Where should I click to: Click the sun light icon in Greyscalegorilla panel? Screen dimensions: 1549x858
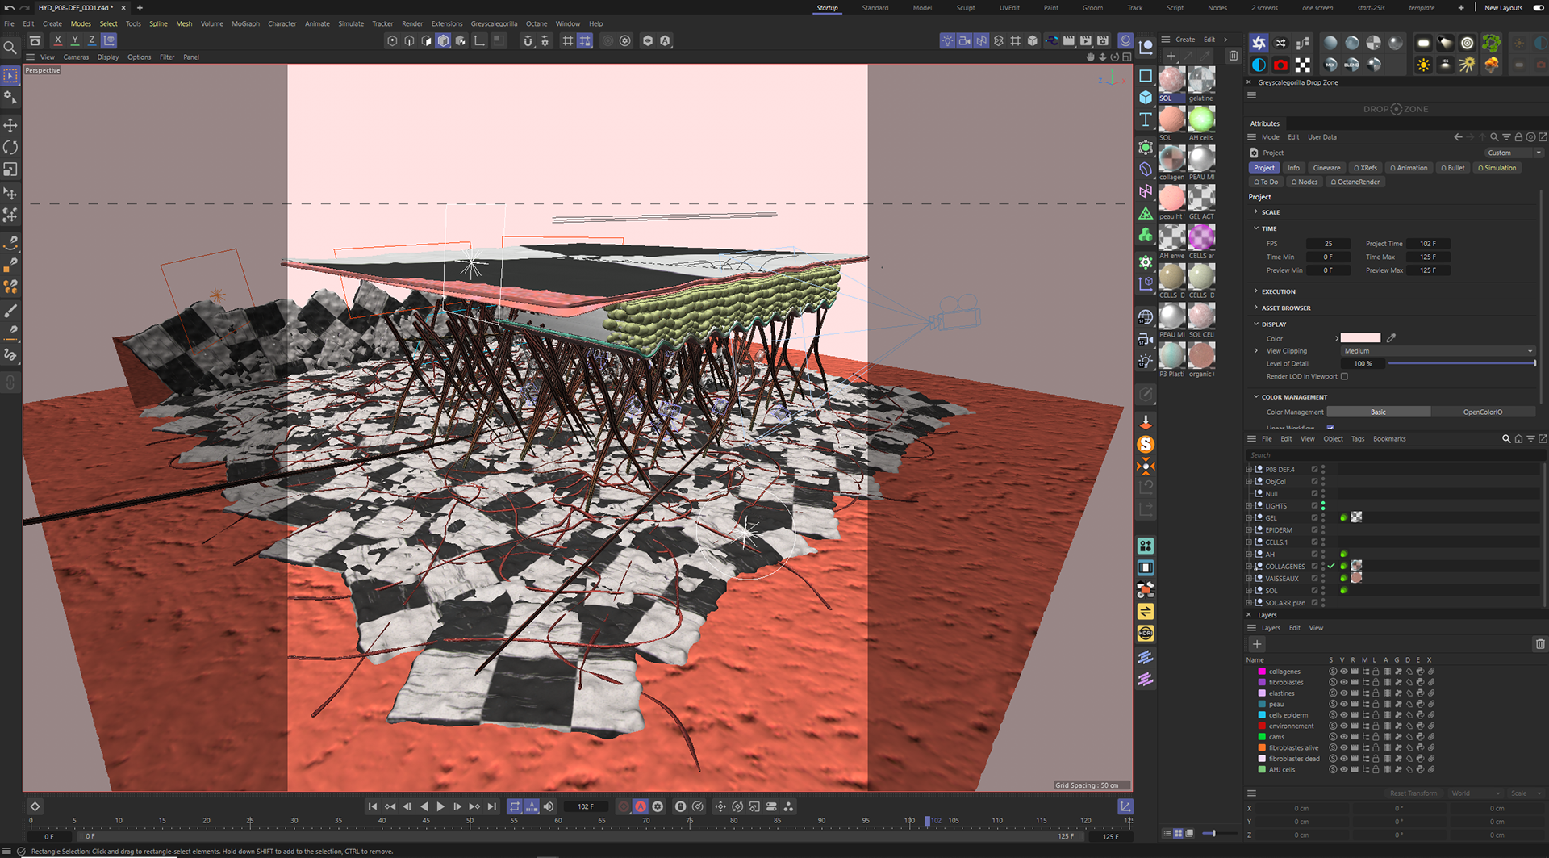pyautogui.click(x=1423, y=65)
